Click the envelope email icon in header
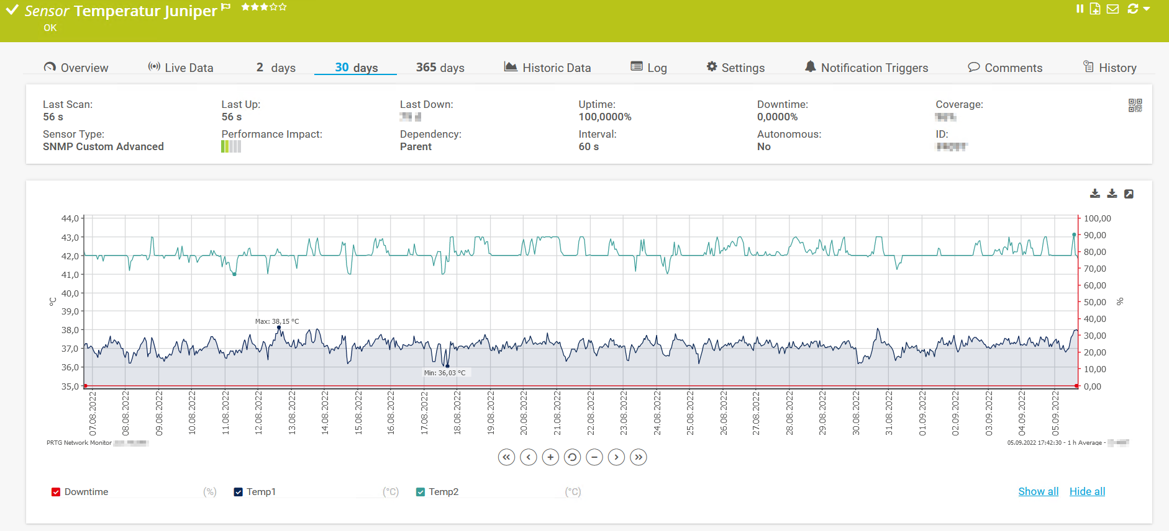The height and width of the screenshot is (531, 1169). pos(1112,9)
